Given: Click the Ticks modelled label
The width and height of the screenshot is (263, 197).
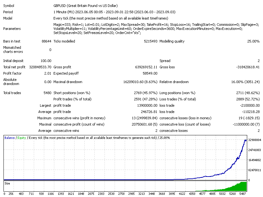Looking at the screenshot, I should tap(64, 41).
